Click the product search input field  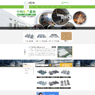coord(42,65)
